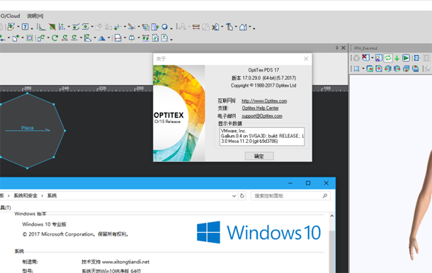Click red X clear cloth icon in 3D window
Image resolution: width=432 pixels, height=273 pixels.
click(x=365, y=58)
